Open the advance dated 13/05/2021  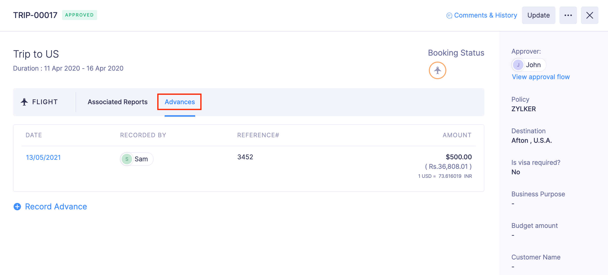(x=43, y=157)
